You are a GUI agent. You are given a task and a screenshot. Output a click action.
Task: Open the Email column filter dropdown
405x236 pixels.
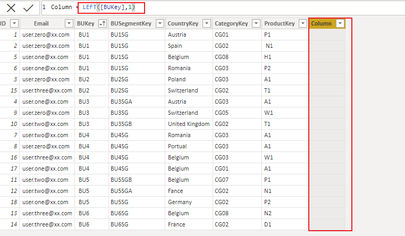(x=69, y=23)
